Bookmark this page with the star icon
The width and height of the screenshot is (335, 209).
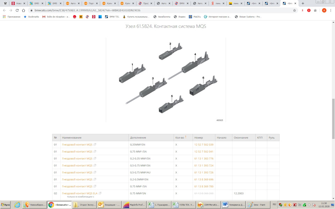click(295, 10)
